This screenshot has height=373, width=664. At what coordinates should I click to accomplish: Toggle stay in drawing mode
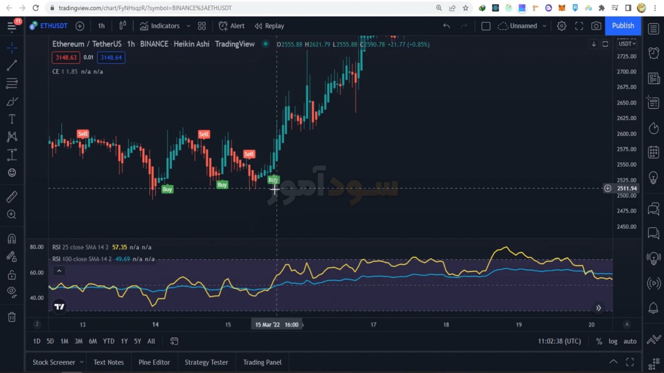(x=12, y=257)
